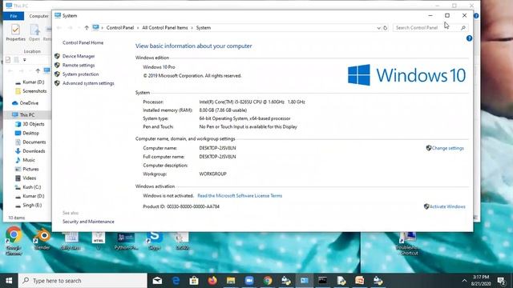Click the Control Panel breadcrumb
This screenshot has width=513, height=288.
120,28
